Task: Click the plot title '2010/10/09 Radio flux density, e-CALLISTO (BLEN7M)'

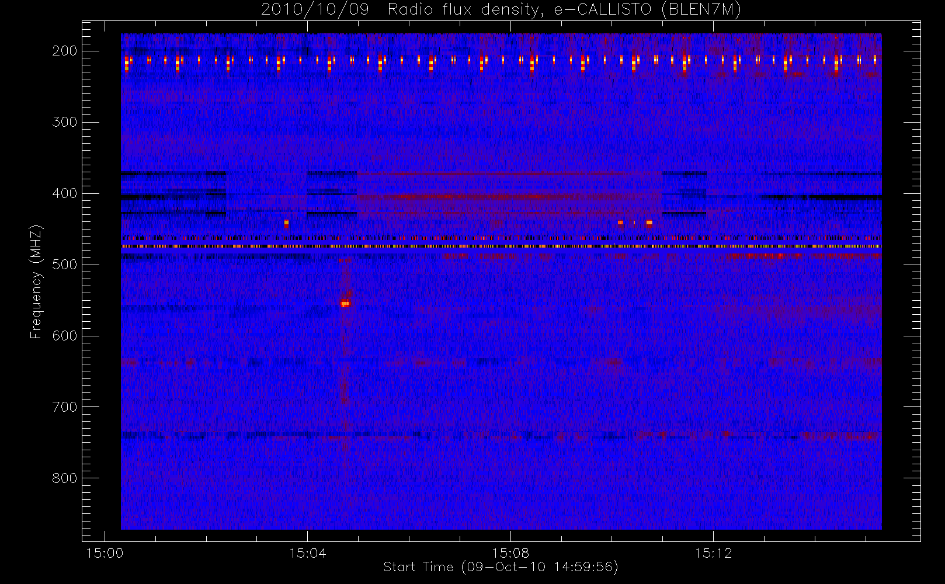Action: click(x=501, y=10)
